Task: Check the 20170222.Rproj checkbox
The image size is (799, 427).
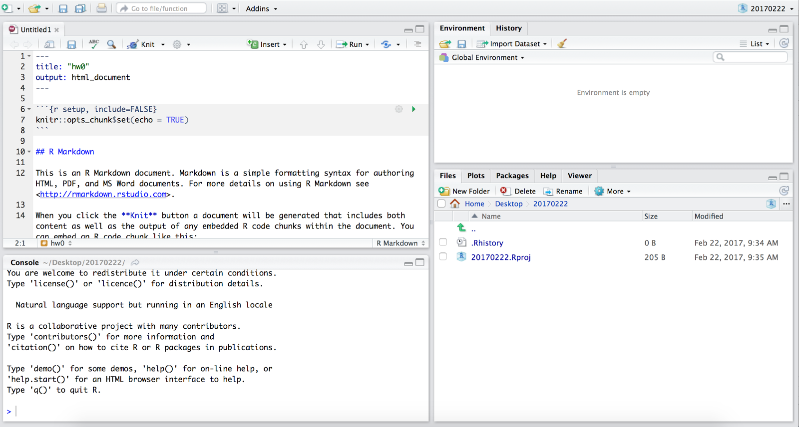Action: (443, 256)
